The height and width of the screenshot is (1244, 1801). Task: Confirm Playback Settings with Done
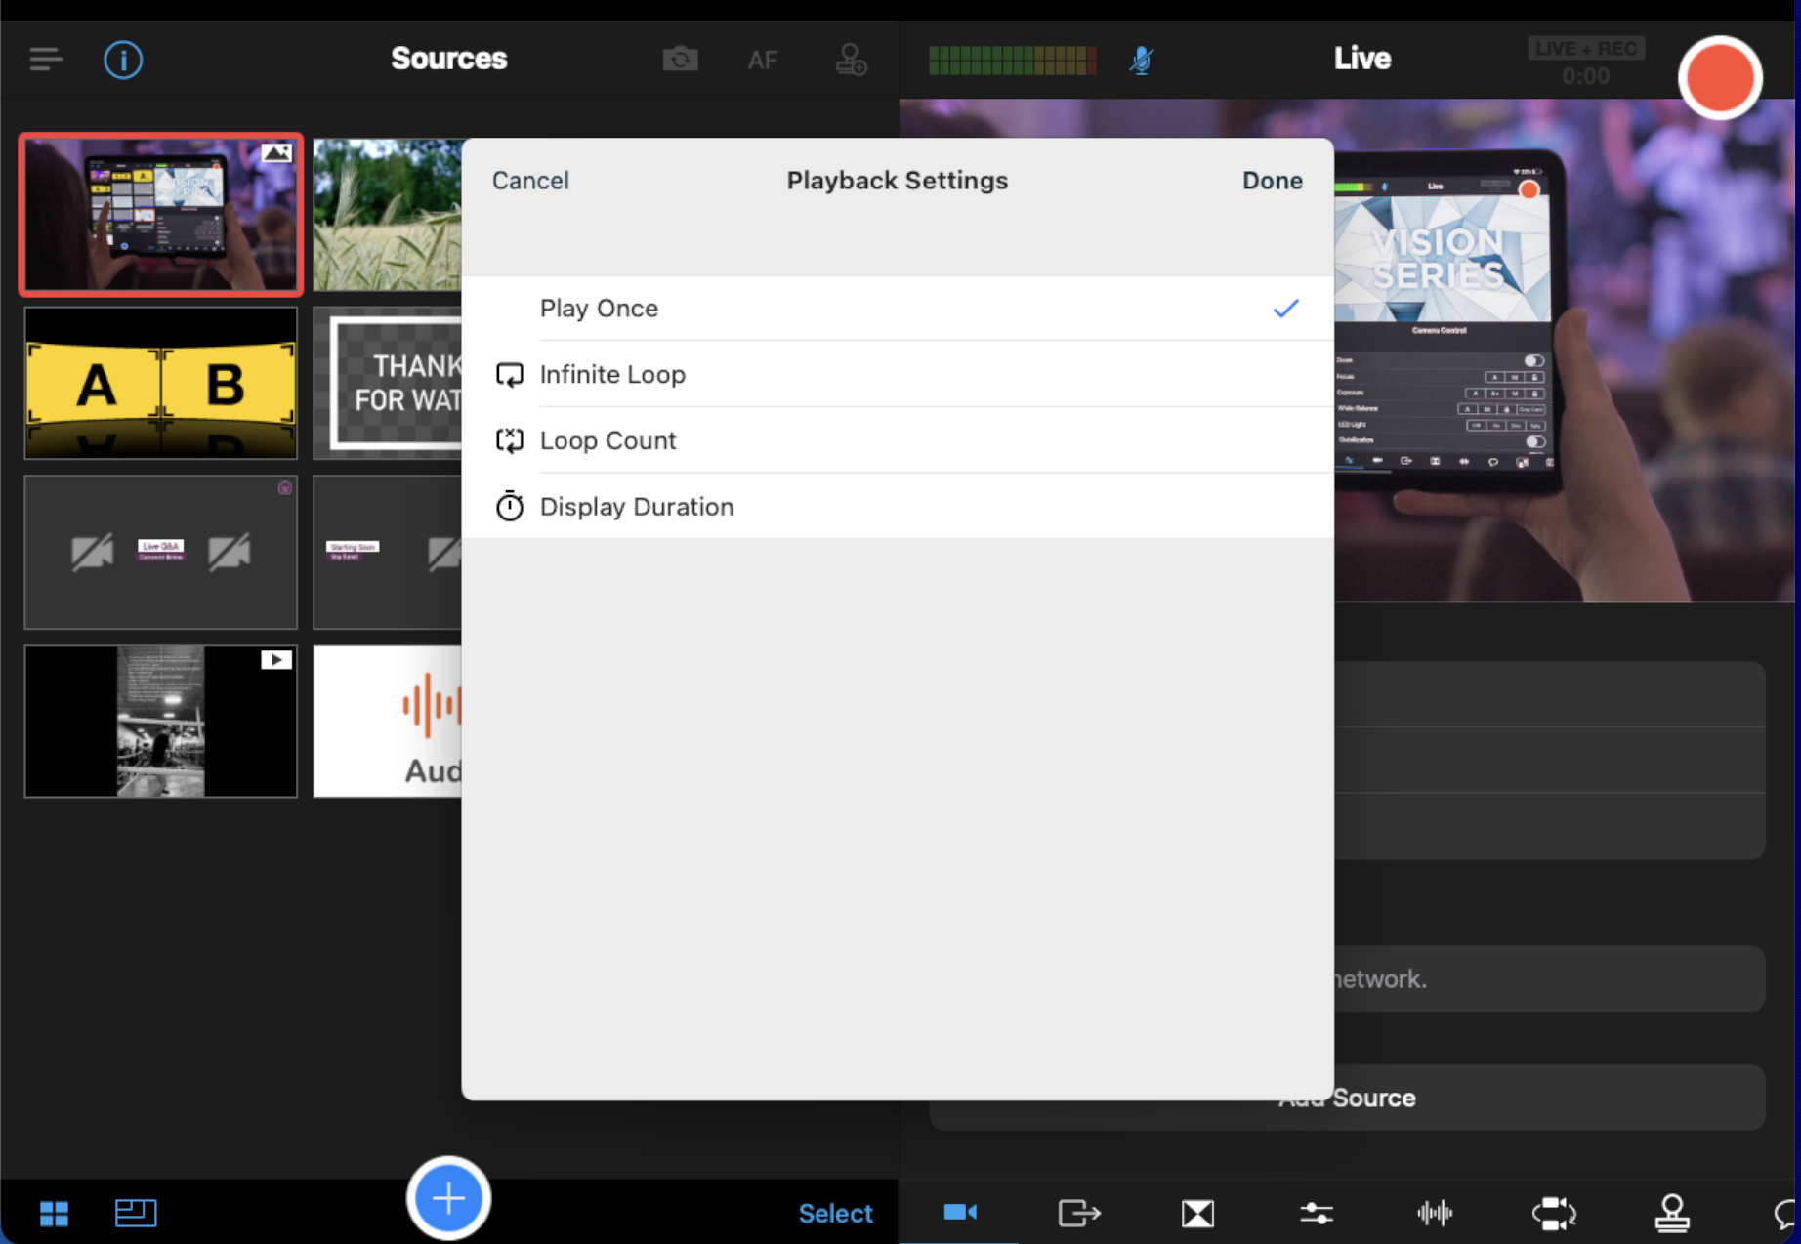(1272, 181)
